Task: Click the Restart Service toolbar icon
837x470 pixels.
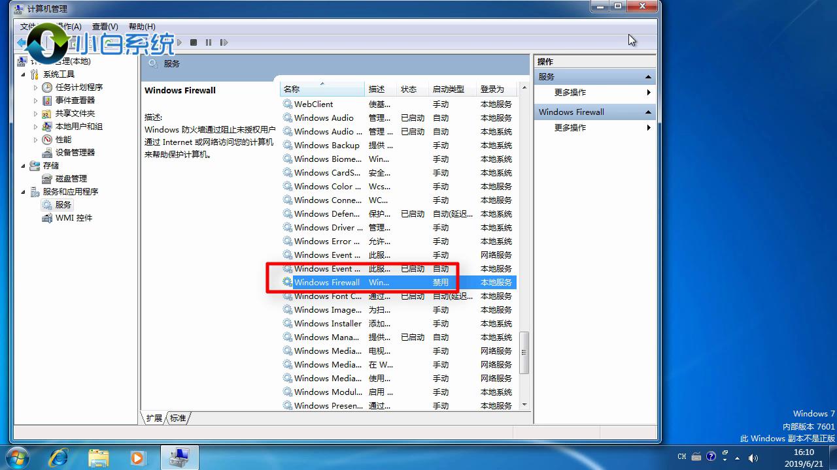Action: click(x=224, y=42)
